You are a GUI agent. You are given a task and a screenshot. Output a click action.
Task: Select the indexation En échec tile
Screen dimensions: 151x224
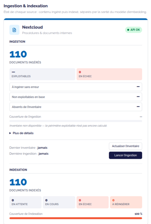point(92,202)
